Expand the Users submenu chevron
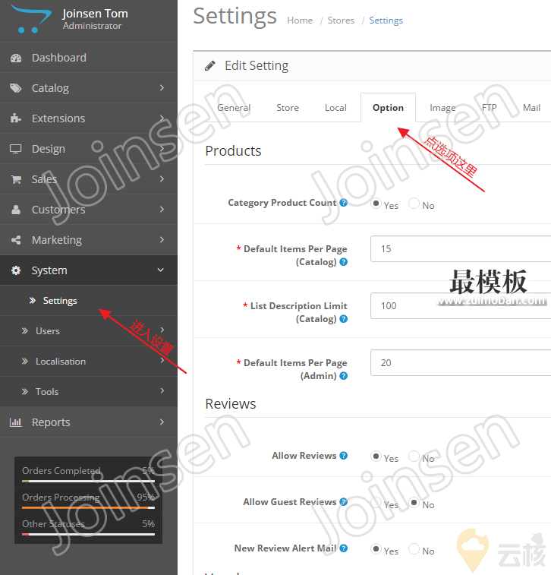 162,330
